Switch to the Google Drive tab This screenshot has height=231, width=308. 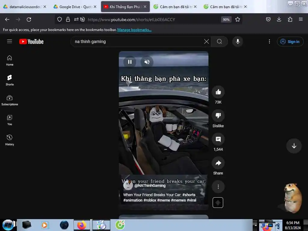click(75, 7)
